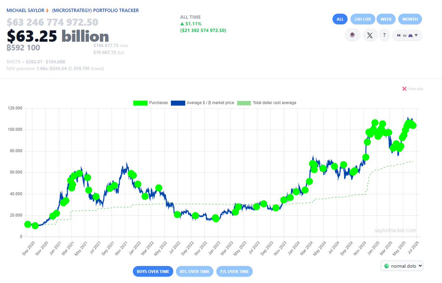Image resolution: width=442 pixels, height=283 pixels.
Task: Switch to the WEEK range
Action: pos(386,19)
